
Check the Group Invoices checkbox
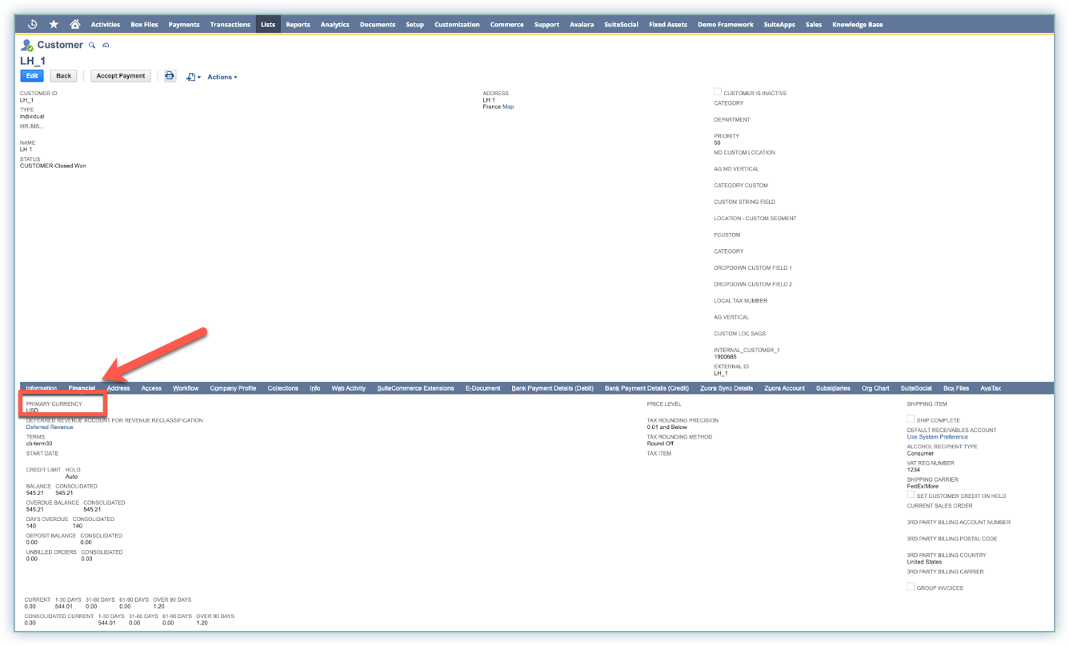(x=911, y=587)
